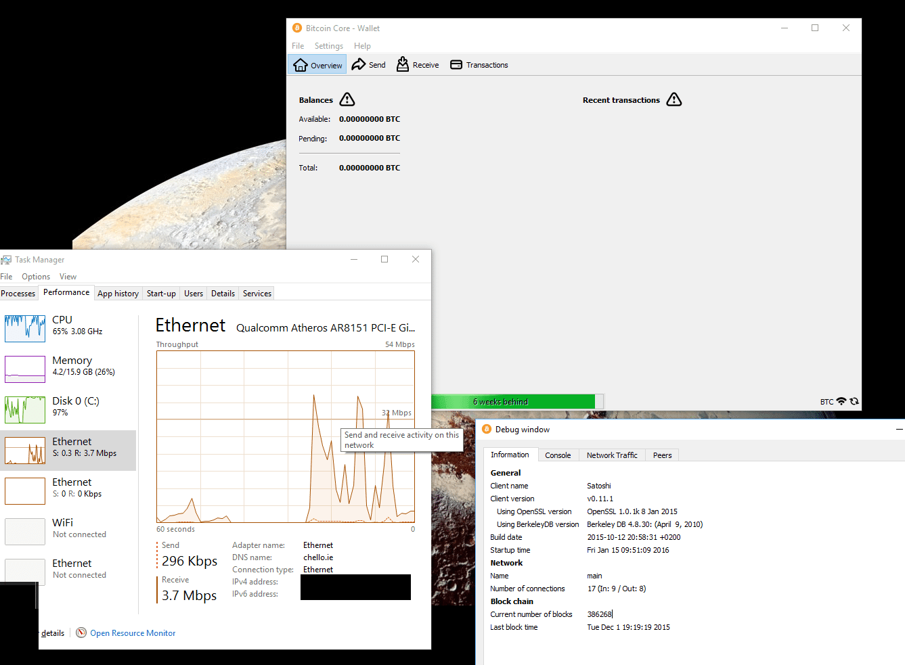Switch to the App history tab

click(x=118, y=294)
